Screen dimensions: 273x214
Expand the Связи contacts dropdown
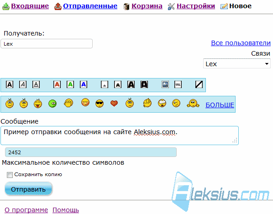click(x=237, y=64)
